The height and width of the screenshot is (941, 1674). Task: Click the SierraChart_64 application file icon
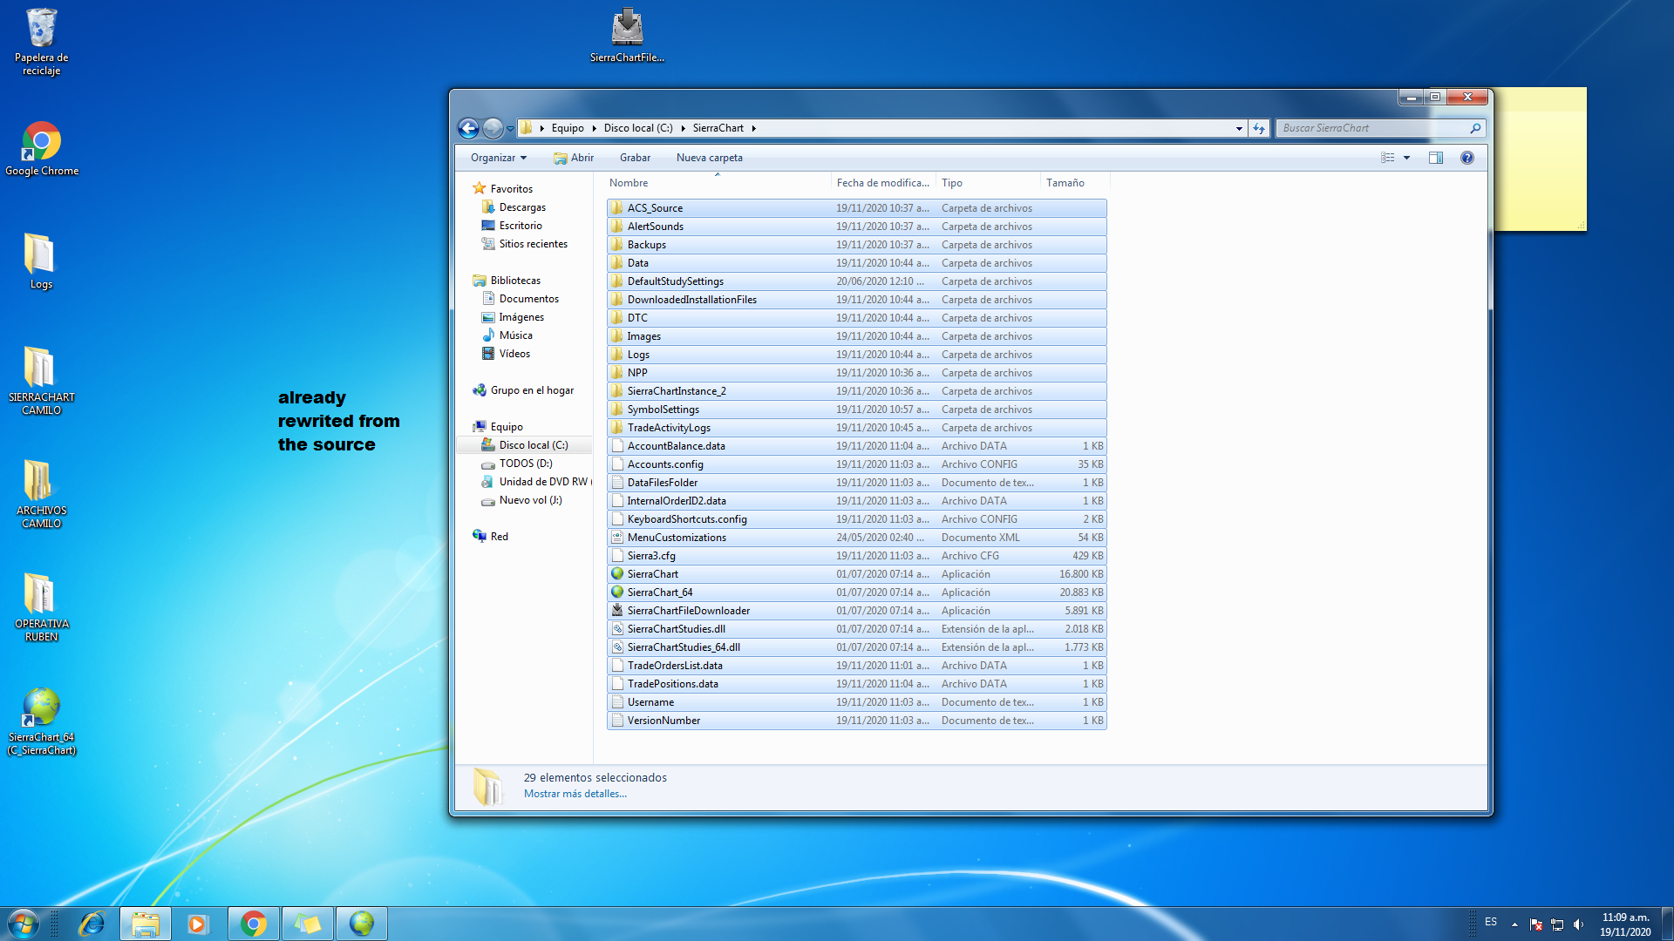click(x=617, y=592)
